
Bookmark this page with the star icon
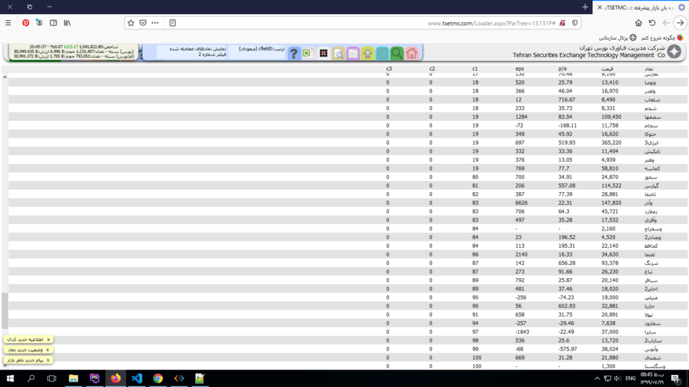[x=131, y=22]
